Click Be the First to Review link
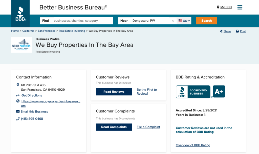This screenshot has height=154, width=259. [x=147, y=92]
